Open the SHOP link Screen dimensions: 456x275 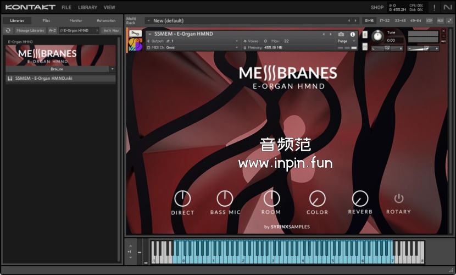point(377,7)
